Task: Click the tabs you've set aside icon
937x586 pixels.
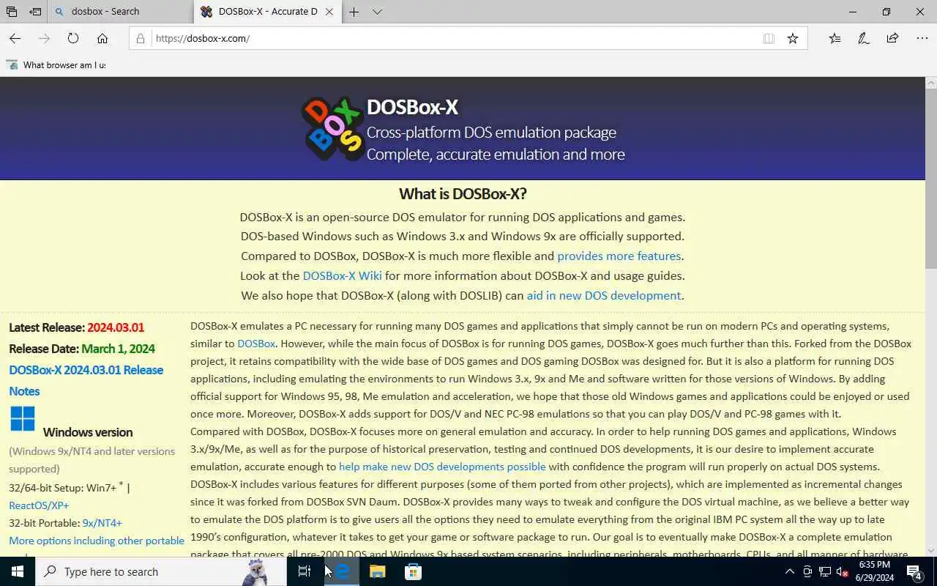Action: point(12,12)
